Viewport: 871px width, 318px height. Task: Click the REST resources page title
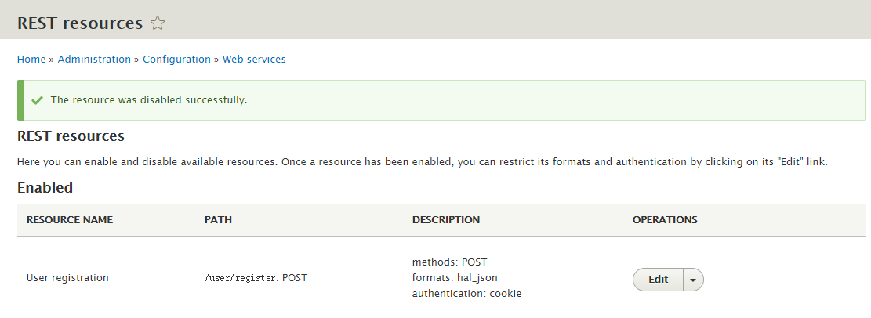coord(79,23)
